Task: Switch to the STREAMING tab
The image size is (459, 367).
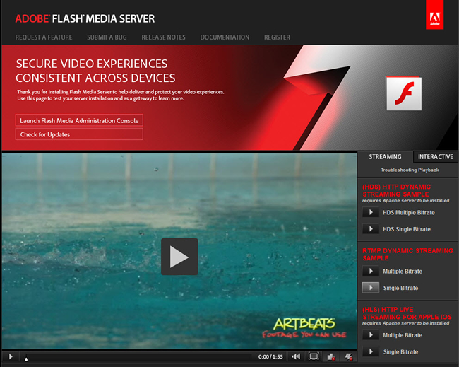Action: click(x=385, y=157)
